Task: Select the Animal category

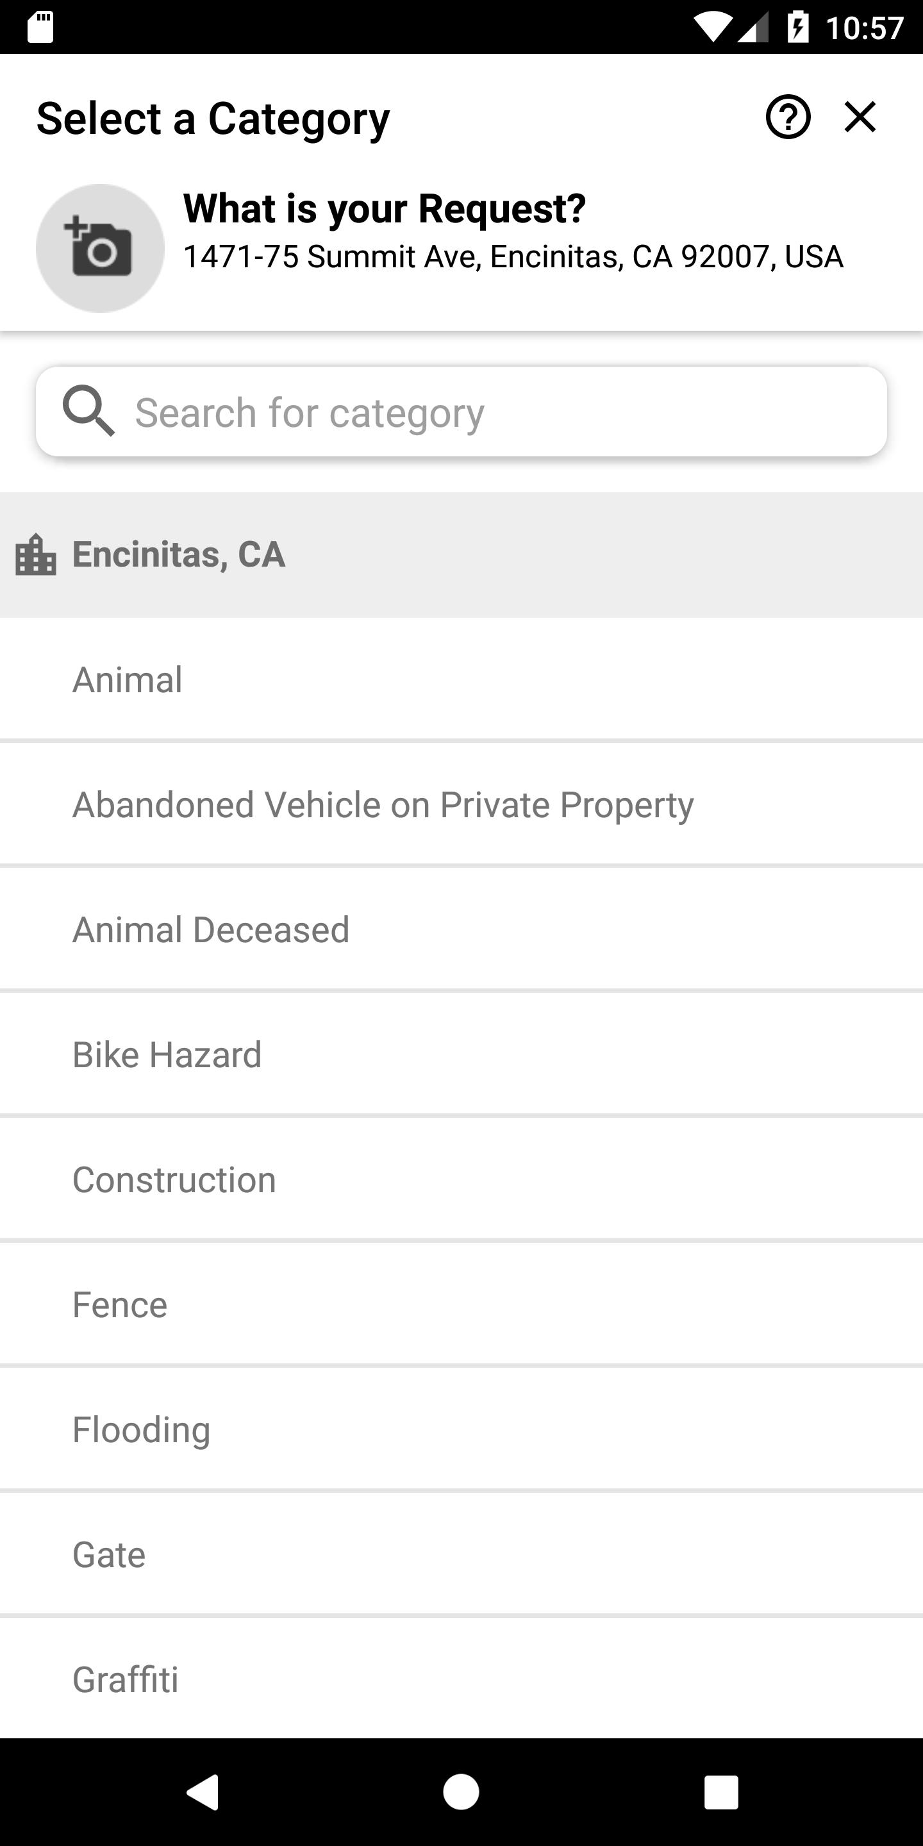Action: tap(462, 679)
